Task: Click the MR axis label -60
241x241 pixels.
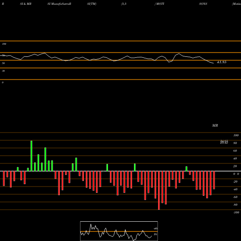Action: coord(235,197)
